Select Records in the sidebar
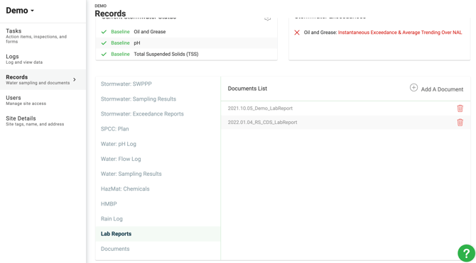This screenshot has width=476, height=263. tap(43, 79)
